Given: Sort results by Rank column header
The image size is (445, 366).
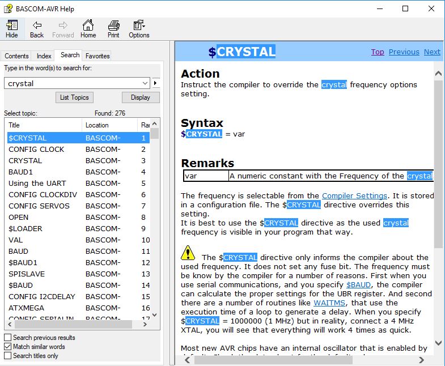Looking at the screenshot, I should click(x=144, y=125).
